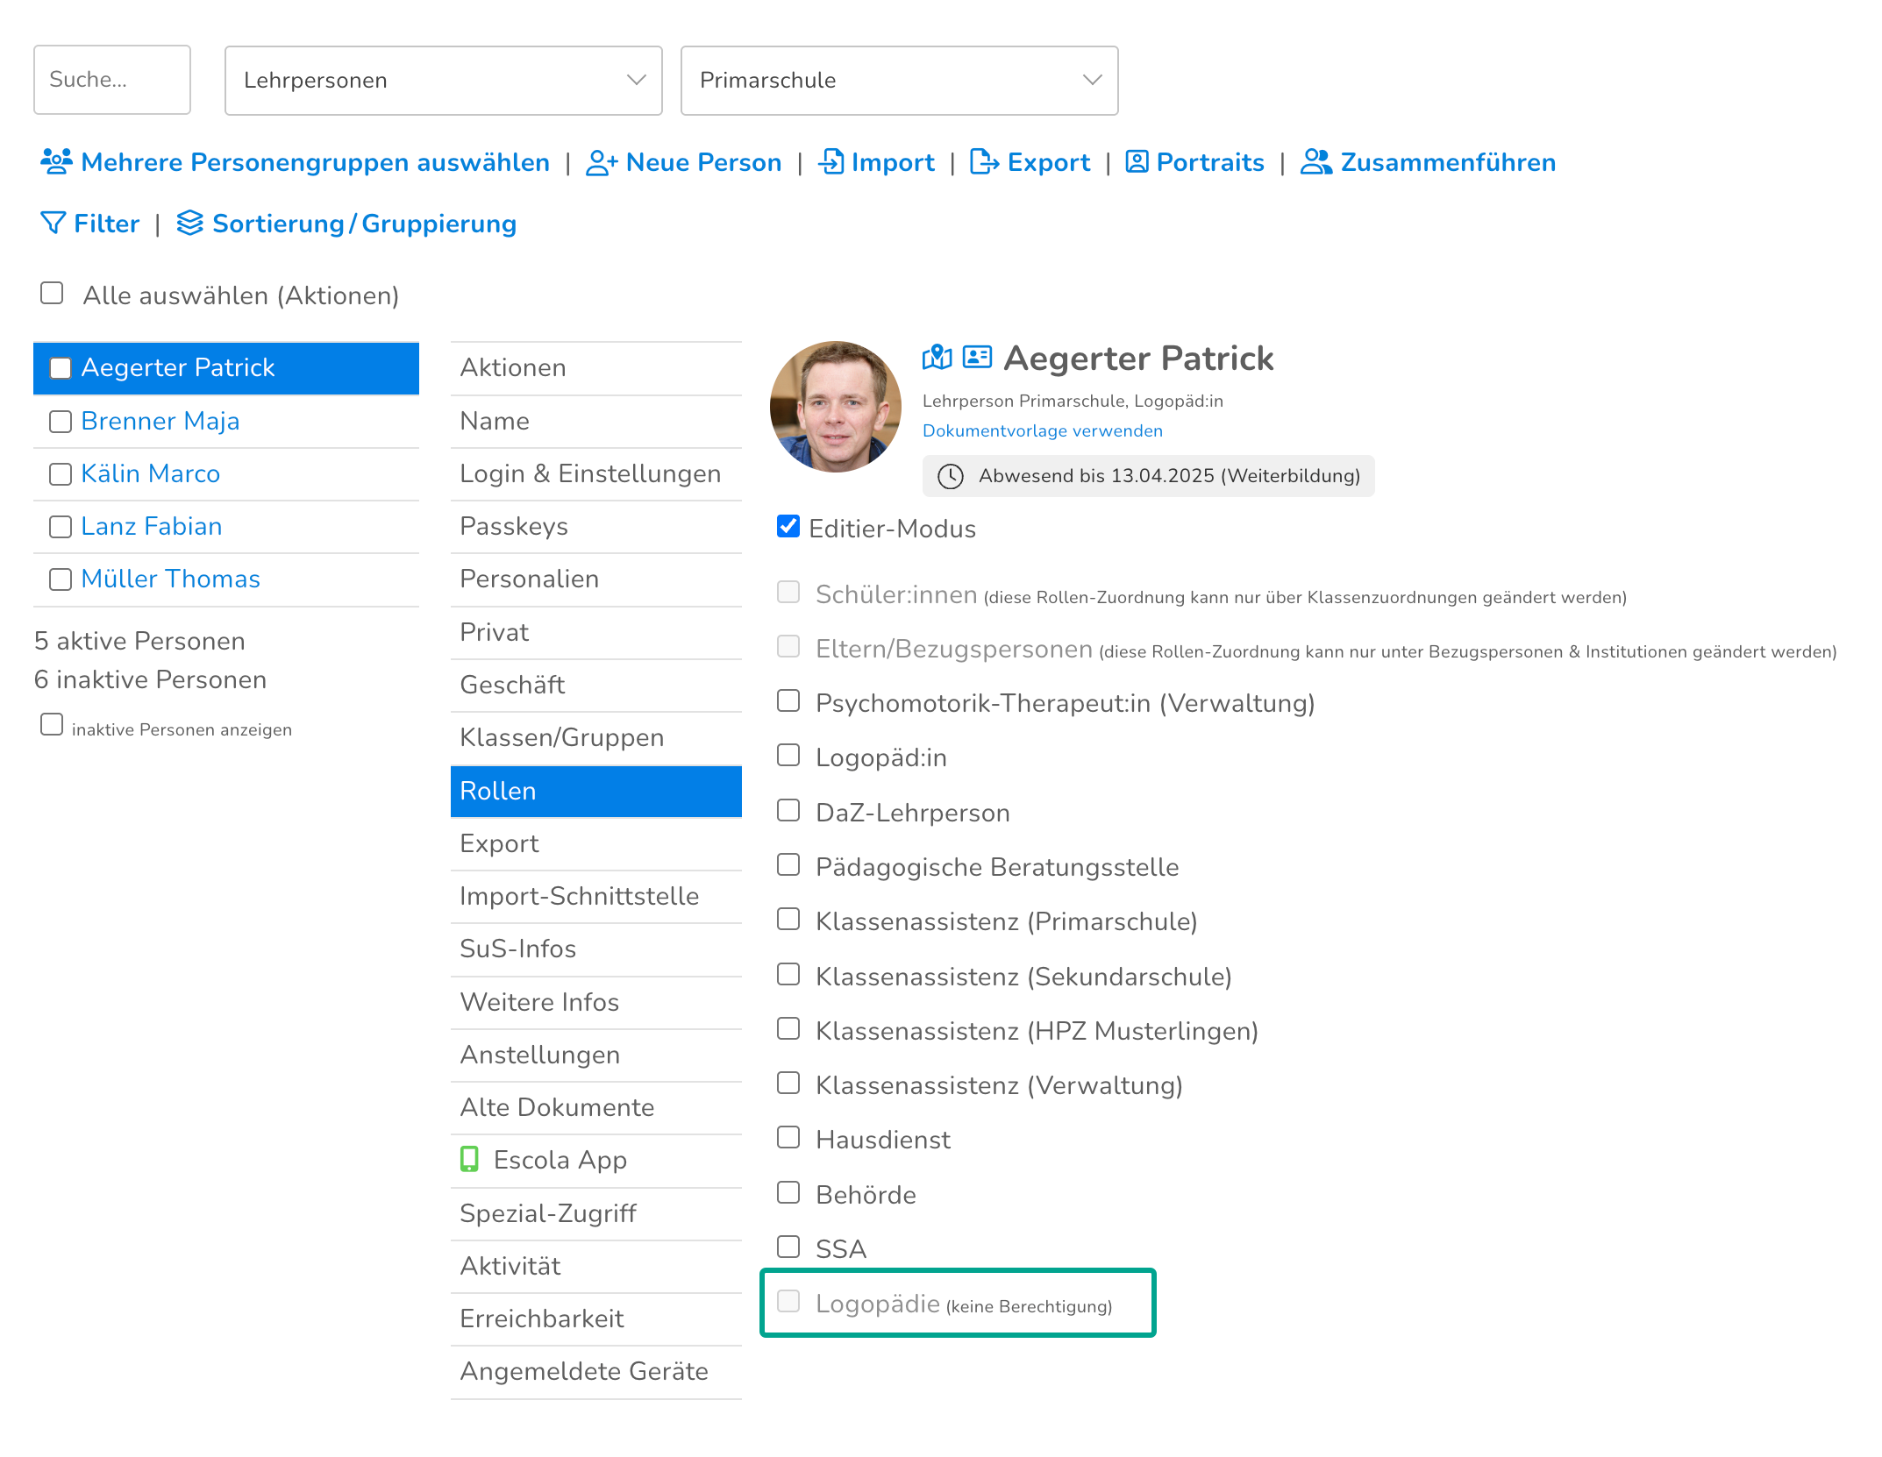Click the Sortierung/Gruppierung layers icon
The image size is (1882, 1457).
point(189,223)
